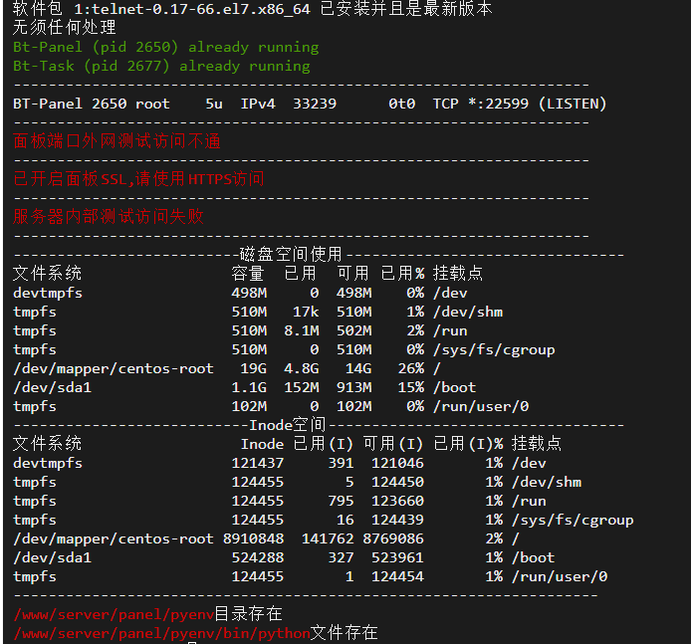
Task: Click the '8.1M' used value for /run
Action: pyautogui.click(x=302, y=330)
